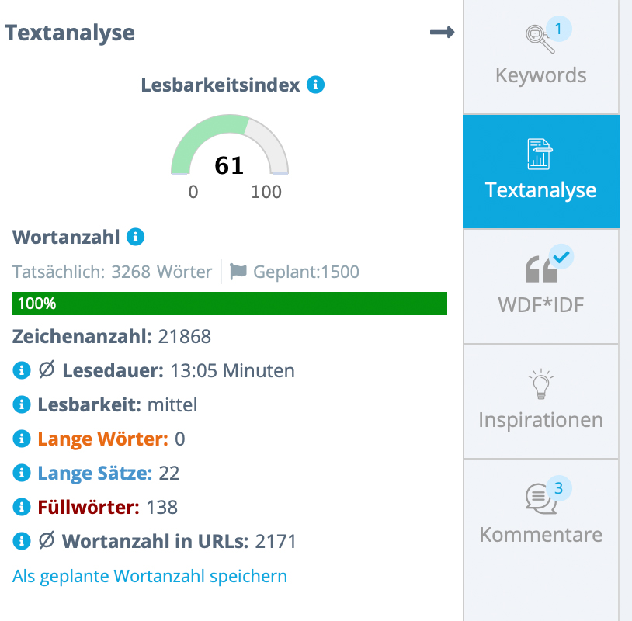
Task: Collapse the panel using the top arrow
Action: [x=443, y=33]
